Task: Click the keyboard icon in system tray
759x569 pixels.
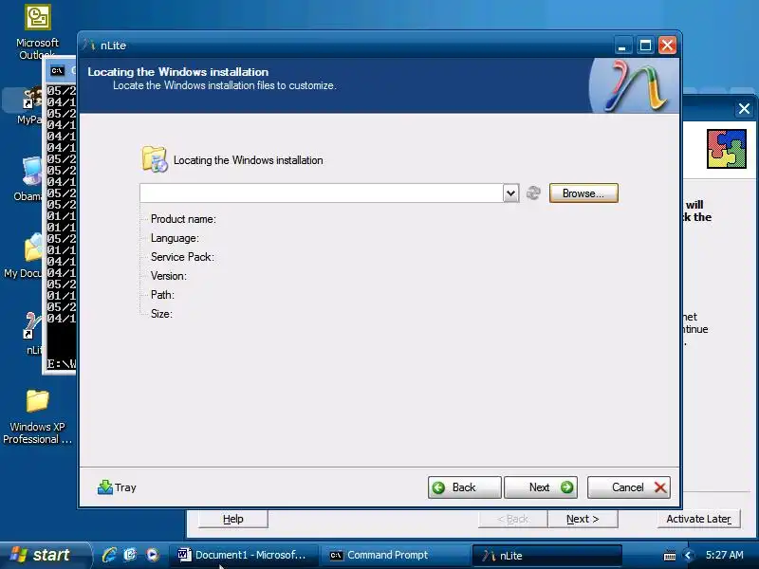Action: (x=670, y=556)
